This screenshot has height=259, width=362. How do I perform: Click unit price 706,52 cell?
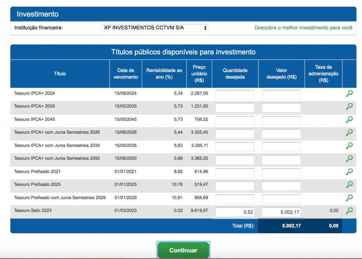[x=201, y=119]
